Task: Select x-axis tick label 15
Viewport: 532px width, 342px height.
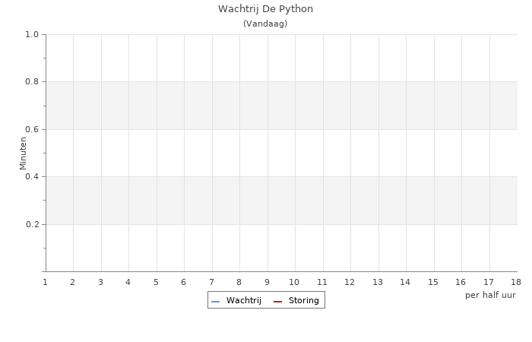Action: tap(433, 283)
